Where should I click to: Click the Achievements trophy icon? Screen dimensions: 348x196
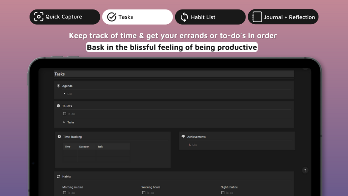click(x=183, y=137)
